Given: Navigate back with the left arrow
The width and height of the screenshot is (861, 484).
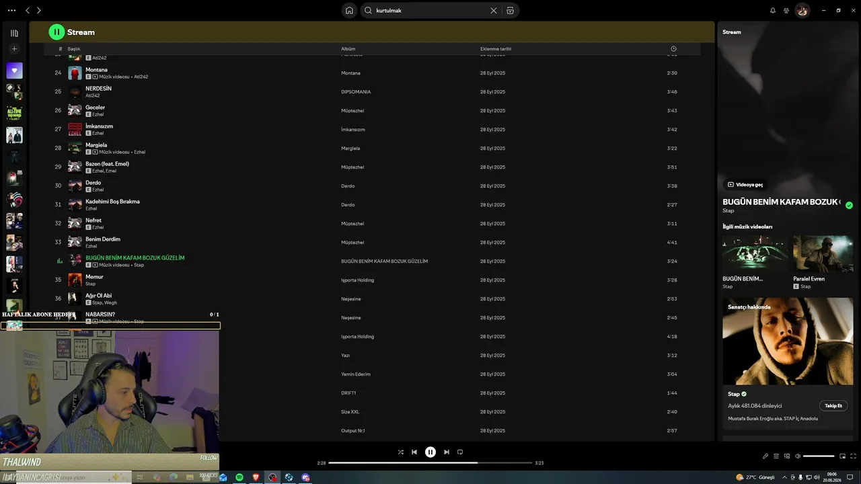Looking at the screenshot, I should 28,11.
